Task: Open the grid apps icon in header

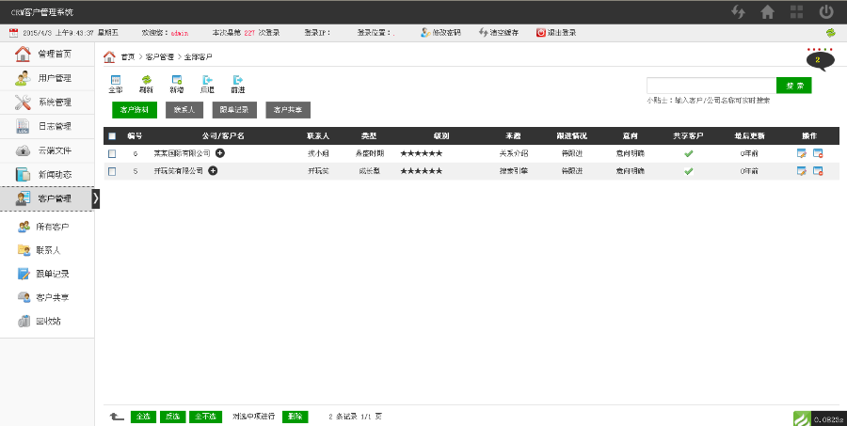Action: click(797, 12)
